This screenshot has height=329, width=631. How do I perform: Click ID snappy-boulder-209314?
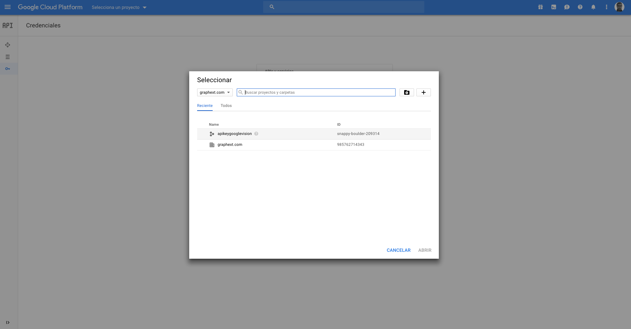tap(358, 134)
